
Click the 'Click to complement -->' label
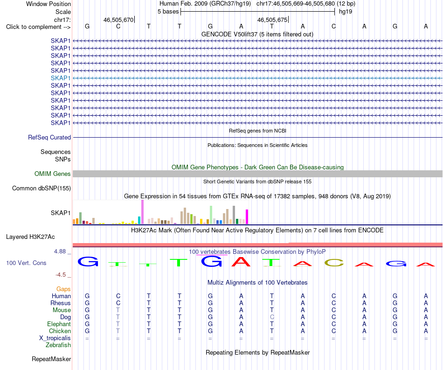pos(38,27)
